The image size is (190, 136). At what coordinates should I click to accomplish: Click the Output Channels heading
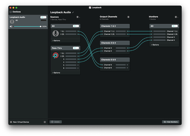[x=108, y=17]
